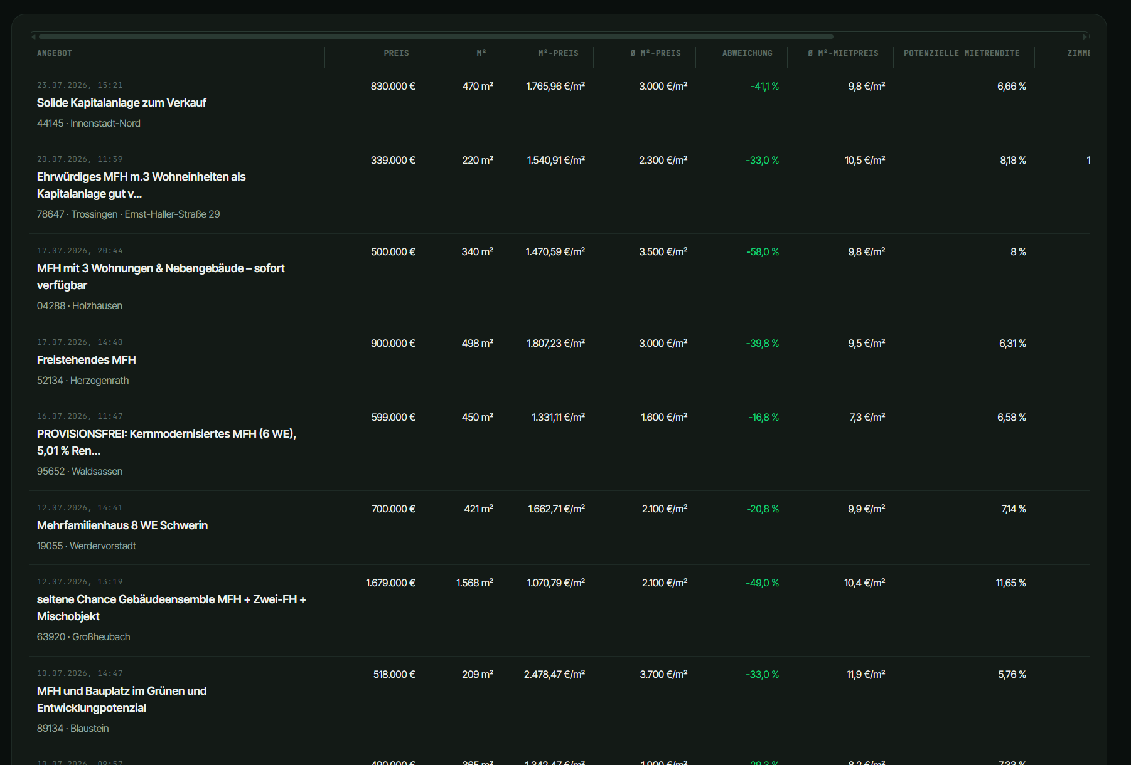Image resolution: width=1131 pixels, height=765 pixels.
Task: Open the "seltene Chance Gebäudeensemble" listing
Action: click(x=171, y=608)
